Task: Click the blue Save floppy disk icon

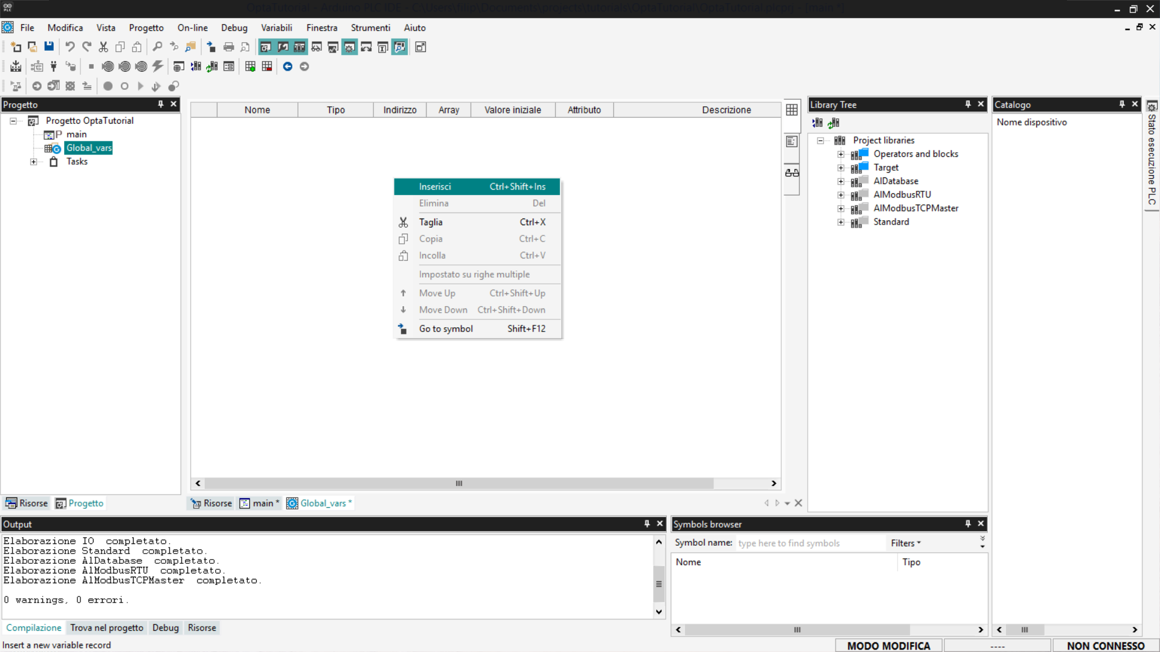Action: coord(49,47)
